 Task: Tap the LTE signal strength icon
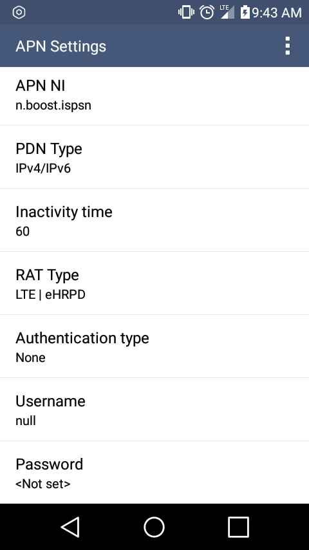click(227, 12)
